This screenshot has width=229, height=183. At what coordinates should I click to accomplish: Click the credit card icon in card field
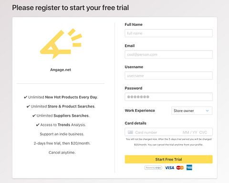(x=130, y=132)
